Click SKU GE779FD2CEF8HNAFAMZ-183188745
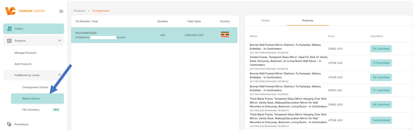The width and height of the screenshot is (413, 130). [269, 110]
